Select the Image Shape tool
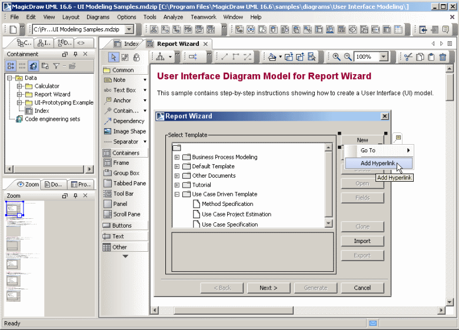 [x=125, y=131]
